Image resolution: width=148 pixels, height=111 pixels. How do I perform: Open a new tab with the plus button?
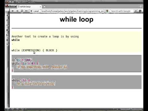(x=45, y=6)
